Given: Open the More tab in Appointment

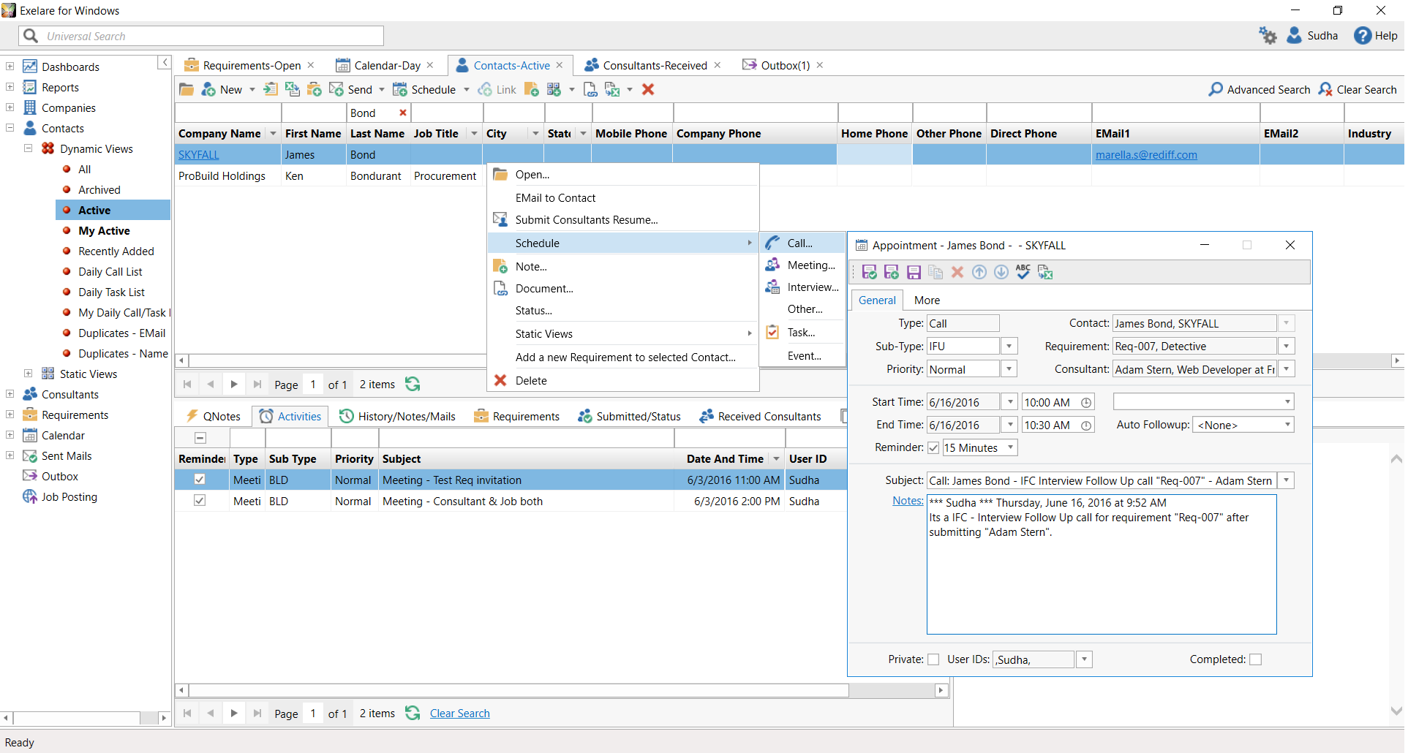Looking at the screenshot, I should 927,300.
